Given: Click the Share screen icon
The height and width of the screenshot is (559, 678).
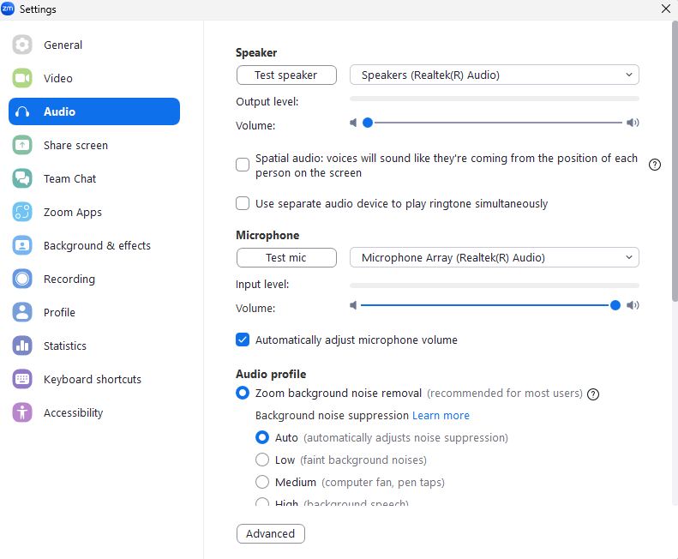Looking at the screenshot, I should click(x=22, y=145).
